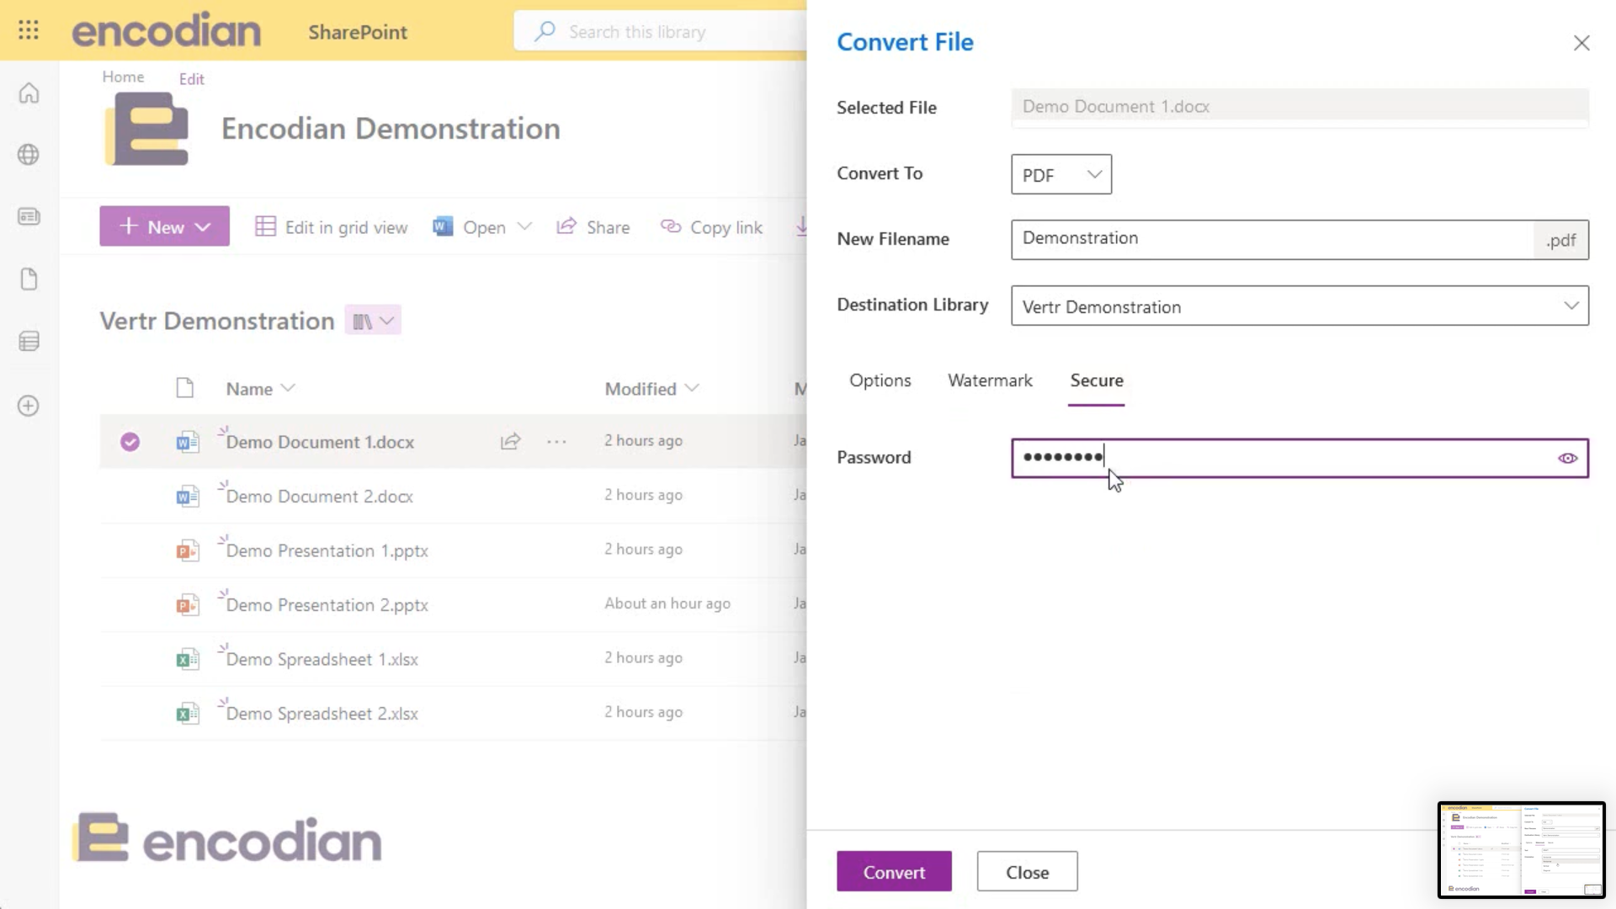1616x909 pixels.
Task: Click the Selected File field
Action: point(1300,107)
